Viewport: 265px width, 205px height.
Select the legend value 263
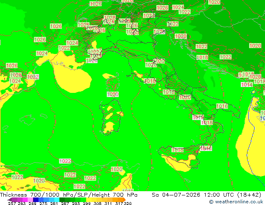pyautogui.click(x=22, y=203)
